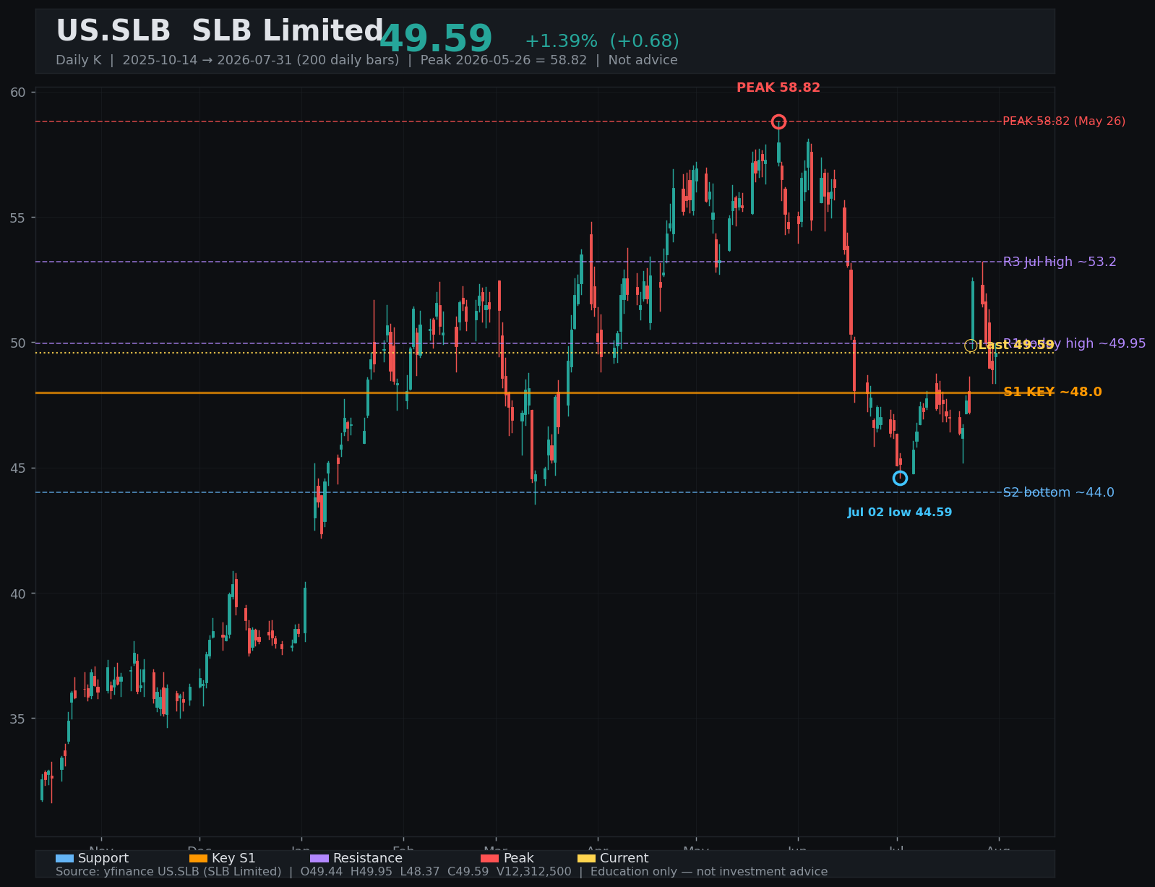Click the red peak circle marker at 58.82
The width and height of the screenshot is (1155, 887).
[778, 121]
